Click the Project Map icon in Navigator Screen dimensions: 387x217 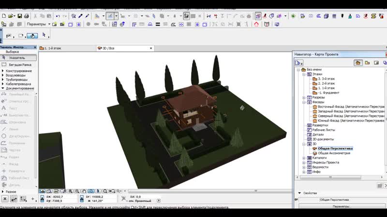[358, 63]
